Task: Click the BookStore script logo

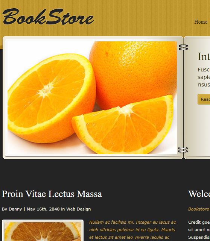Action: click(48, 17)
